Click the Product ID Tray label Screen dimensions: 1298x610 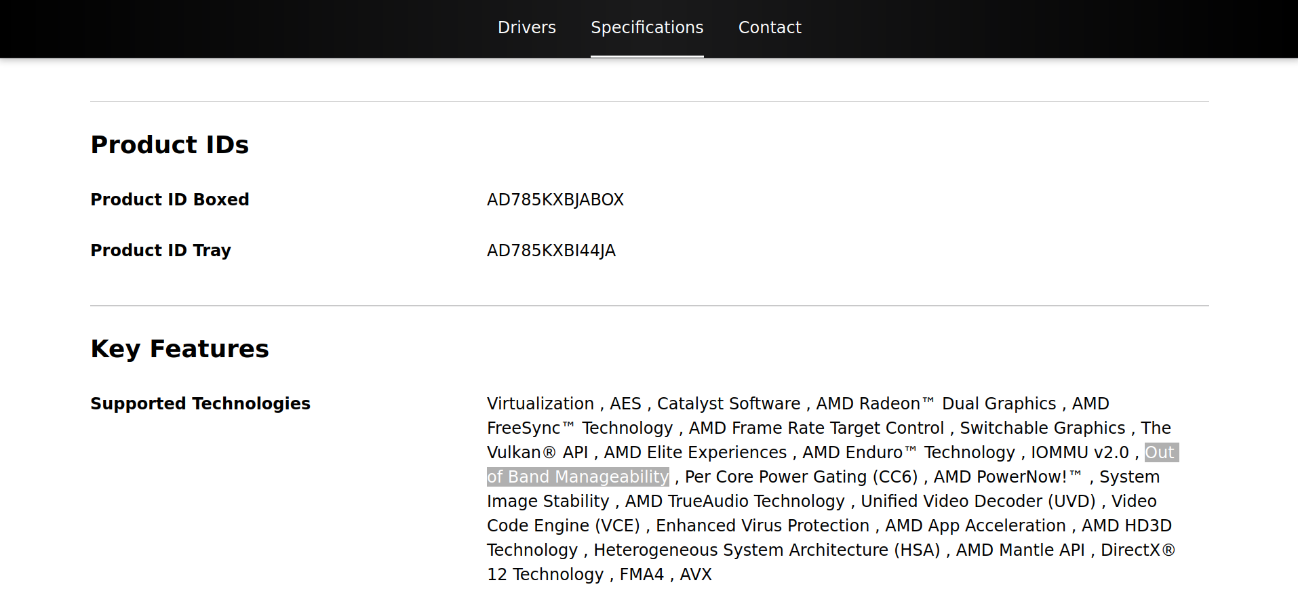(161, 251)
